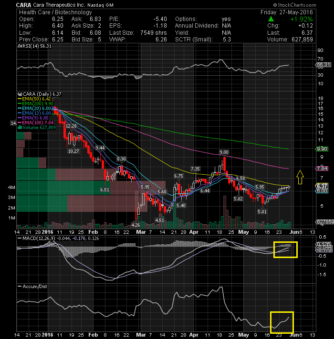Click the Open value 6.25
Viewport: 334px width, 339px height.
(58, 19)
